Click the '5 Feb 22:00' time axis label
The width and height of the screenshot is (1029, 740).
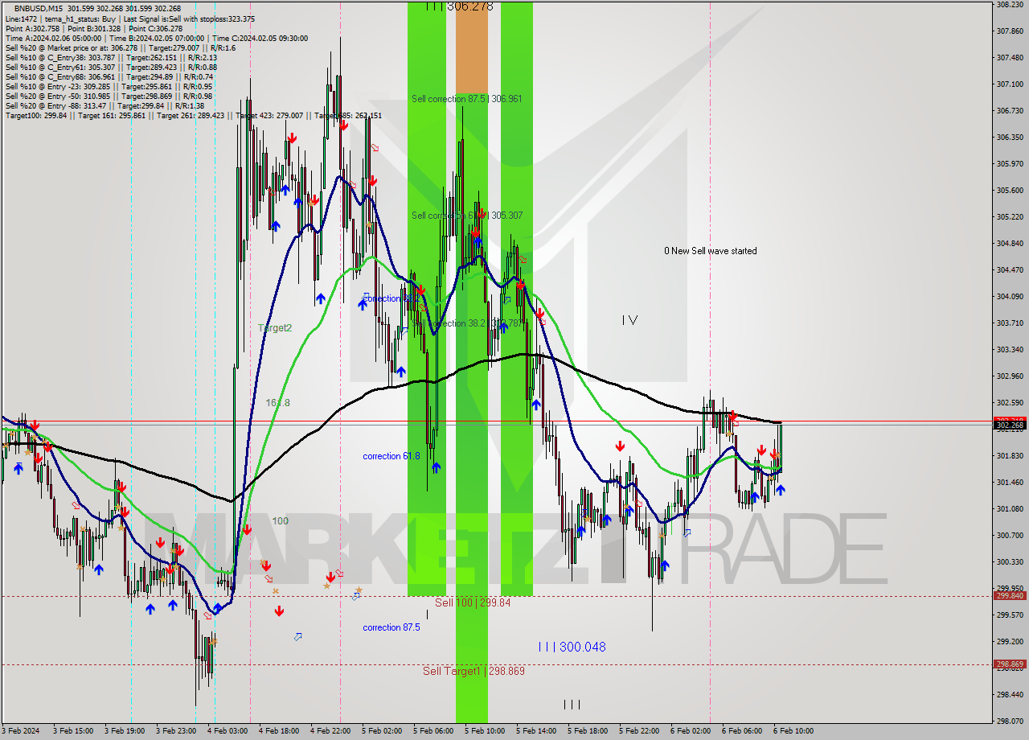639,731
